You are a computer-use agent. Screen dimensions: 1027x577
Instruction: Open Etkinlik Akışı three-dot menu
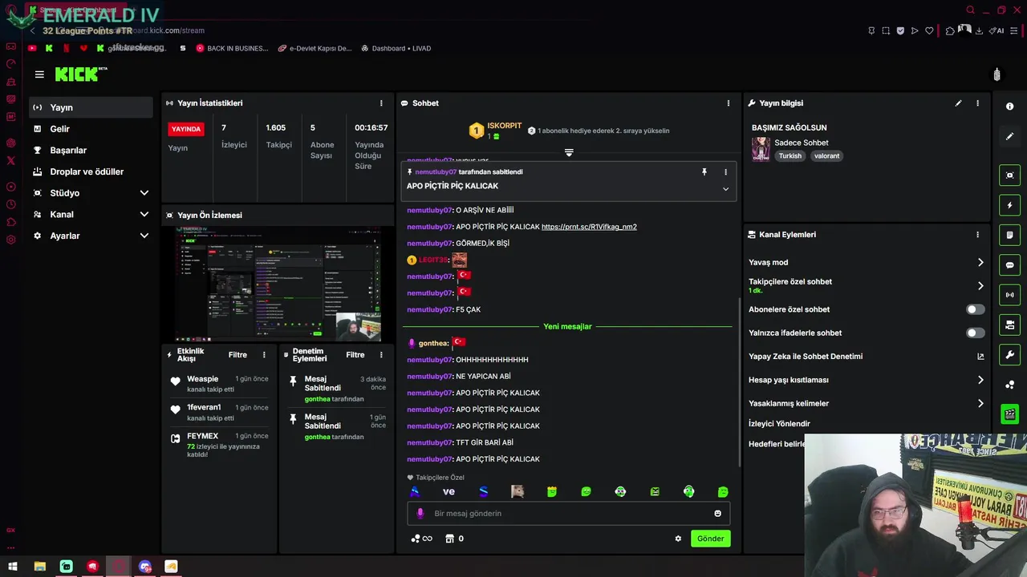click(264, 355)
